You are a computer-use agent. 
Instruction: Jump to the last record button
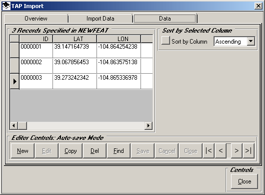[x=248, y=150]
